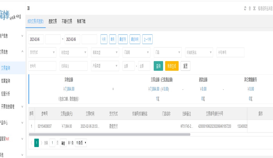Viewport: 273px width, 158px height.
Task: Click the orange 账单生成 button
Action: coord(172,66)
